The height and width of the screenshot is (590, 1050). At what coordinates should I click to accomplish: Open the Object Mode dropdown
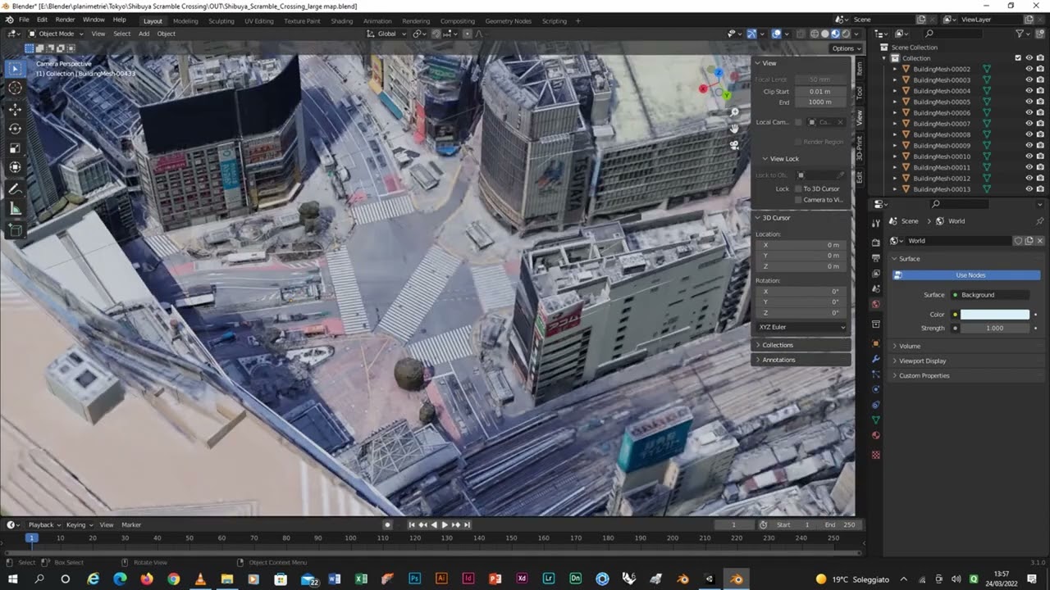[x=54, y=34]
